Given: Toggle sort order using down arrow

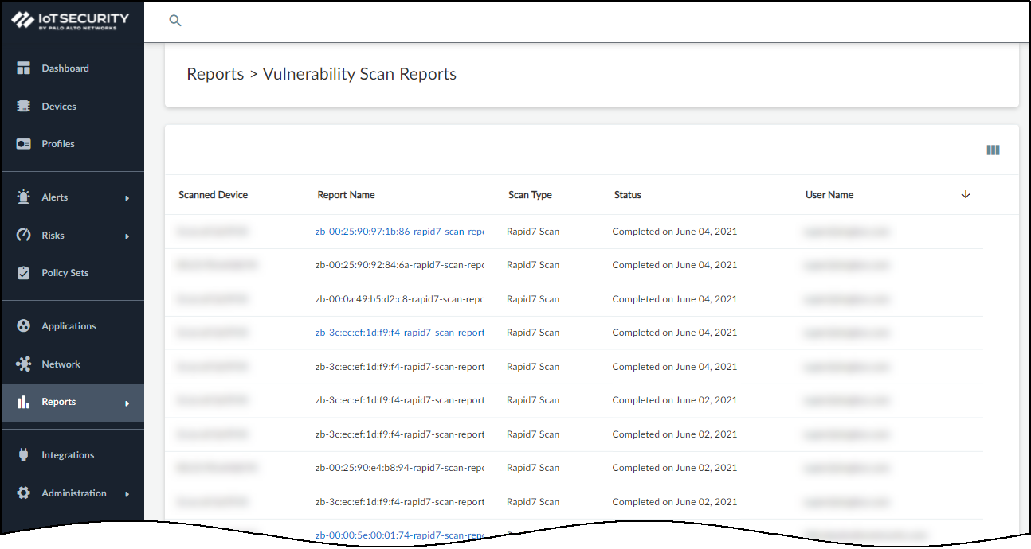Looking at the screenshot, I should [966, 195].
